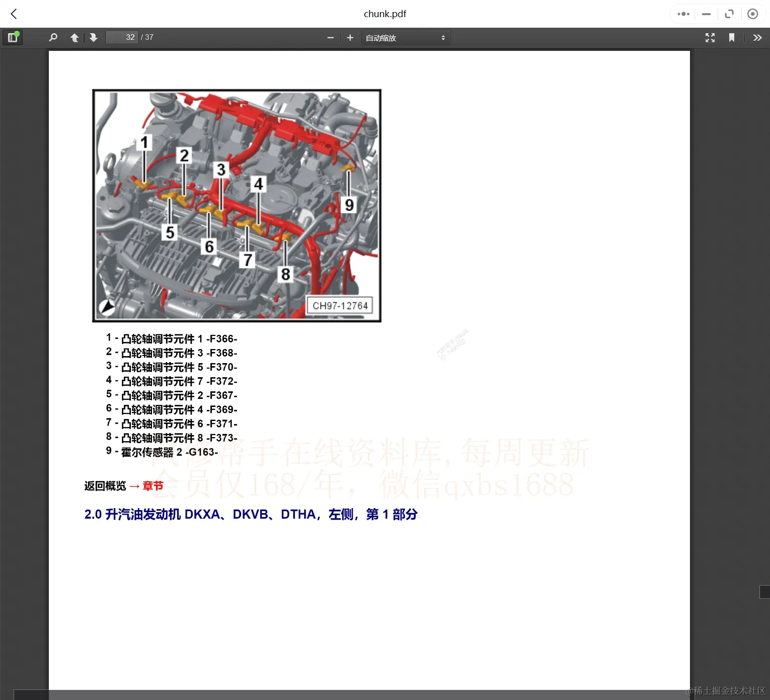Click the blue 2.0升汽油发动机 heading link
Screen dimensions: 770x700
point(251,514)
